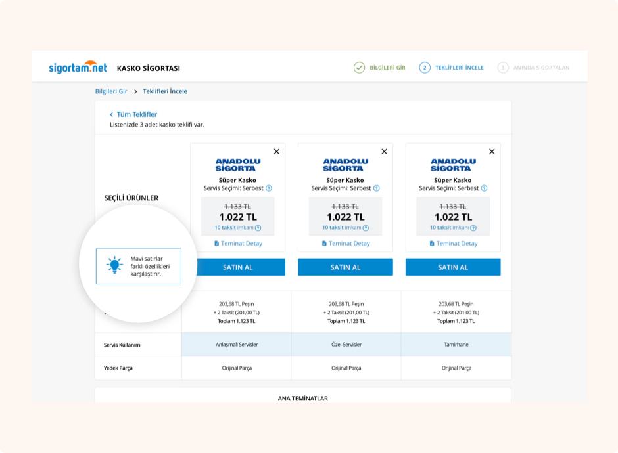
Task: Click SATIN AL under second offer
Action: pyautogui.click(x=345, y=267)
